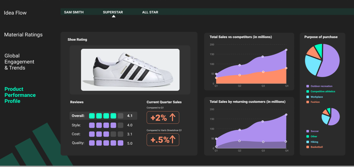Screen dimensions: 354x167
Task: Click the first green Overall rating square
Action: 92,116
